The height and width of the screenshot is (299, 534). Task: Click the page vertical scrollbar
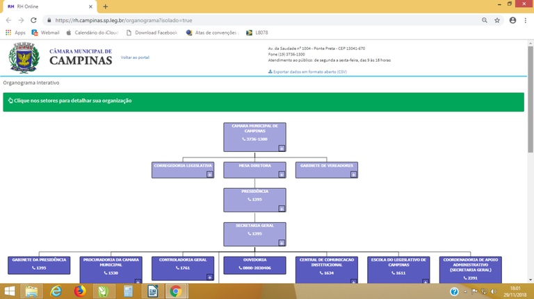point(531,99)
